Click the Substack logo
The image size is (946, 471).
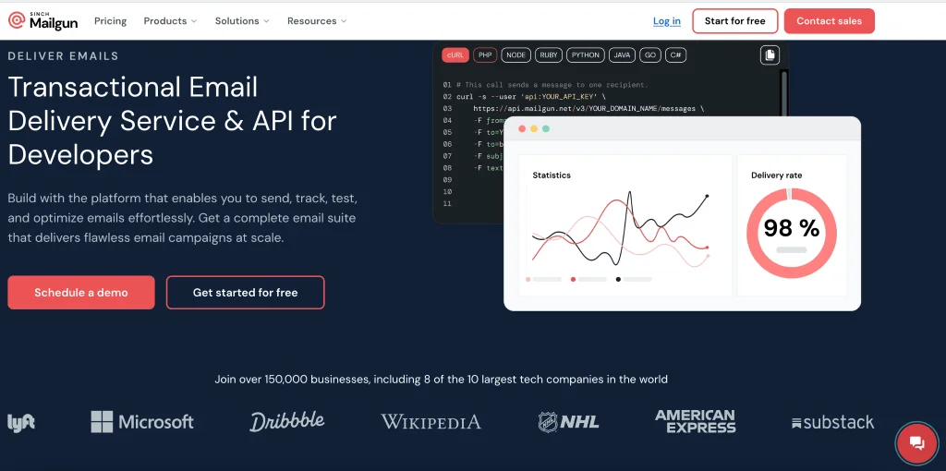tap(832, 423)
